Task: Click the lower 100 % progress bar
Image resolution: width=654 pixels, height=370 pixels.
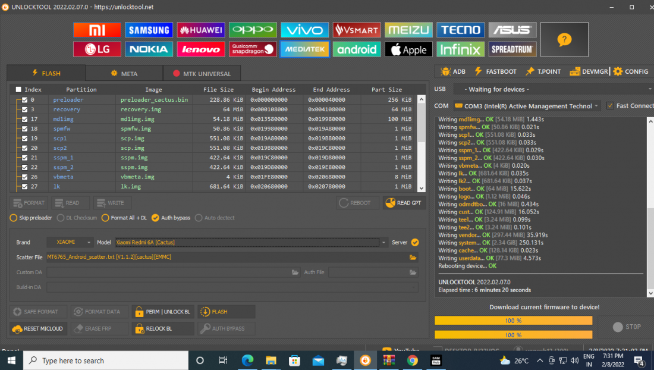Action: [x=514, y=334]
